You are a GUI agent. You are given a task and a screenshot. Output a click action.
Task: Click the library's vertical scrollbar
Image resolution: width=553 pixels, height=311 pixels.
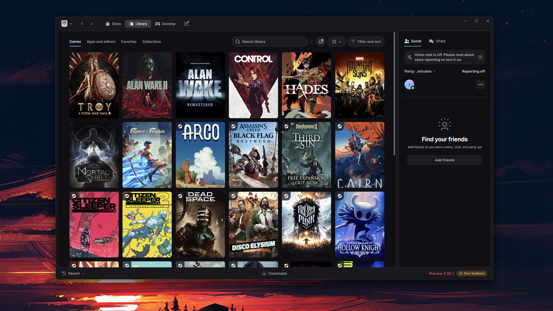(394, 93)
